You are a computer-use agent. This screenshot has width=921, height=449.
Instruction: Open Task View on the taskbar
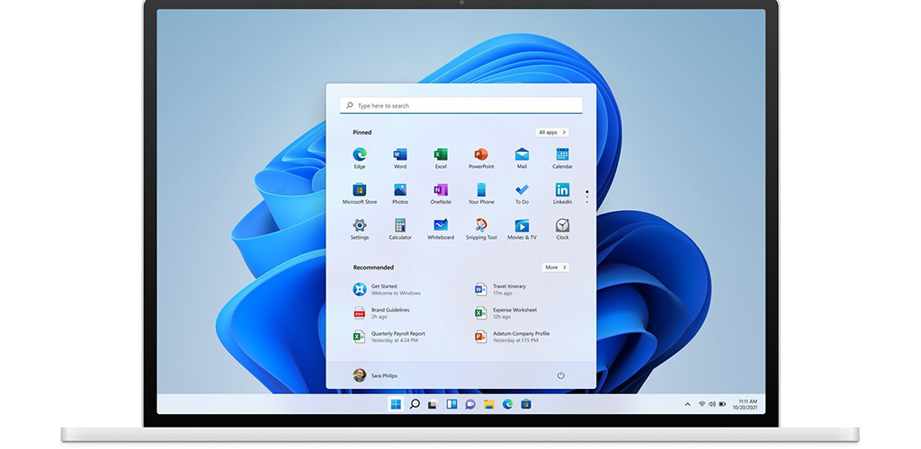[433, 404]
